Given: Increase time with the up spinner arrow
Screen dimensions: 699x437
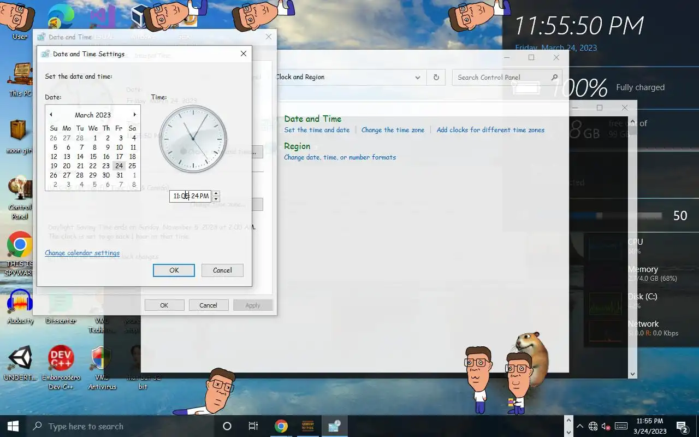Looking at the screenshot, I should (216, 193).
